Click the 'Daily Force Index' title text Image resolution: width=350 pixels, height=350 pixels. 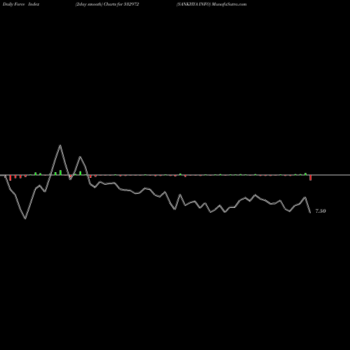(21, 4)
